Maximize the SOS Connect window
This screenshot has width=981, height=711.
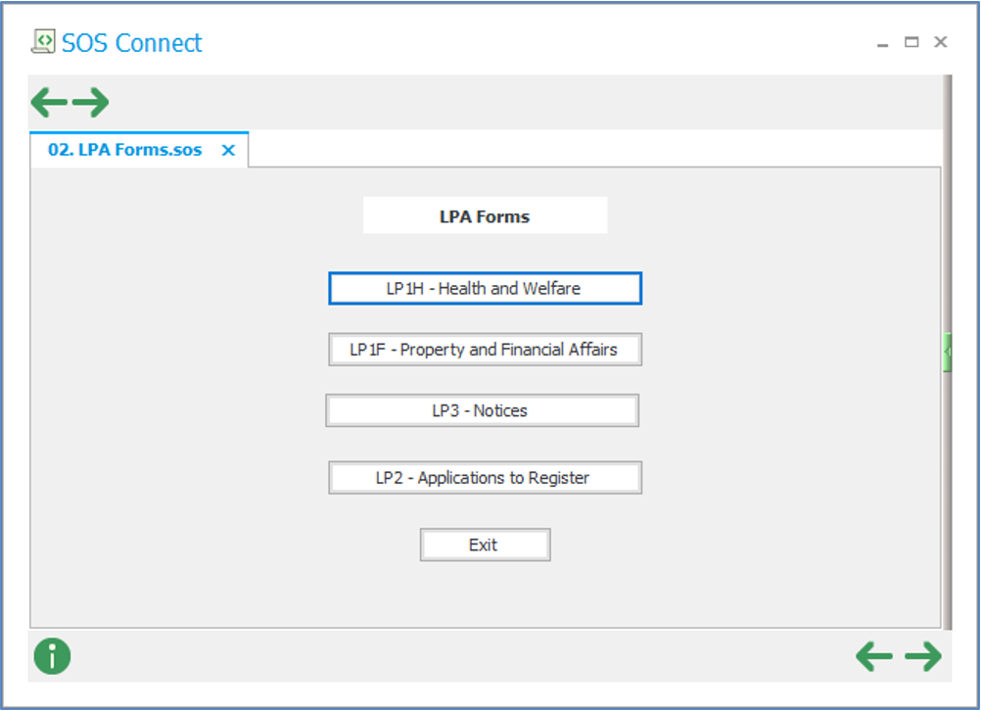(911, 42)
